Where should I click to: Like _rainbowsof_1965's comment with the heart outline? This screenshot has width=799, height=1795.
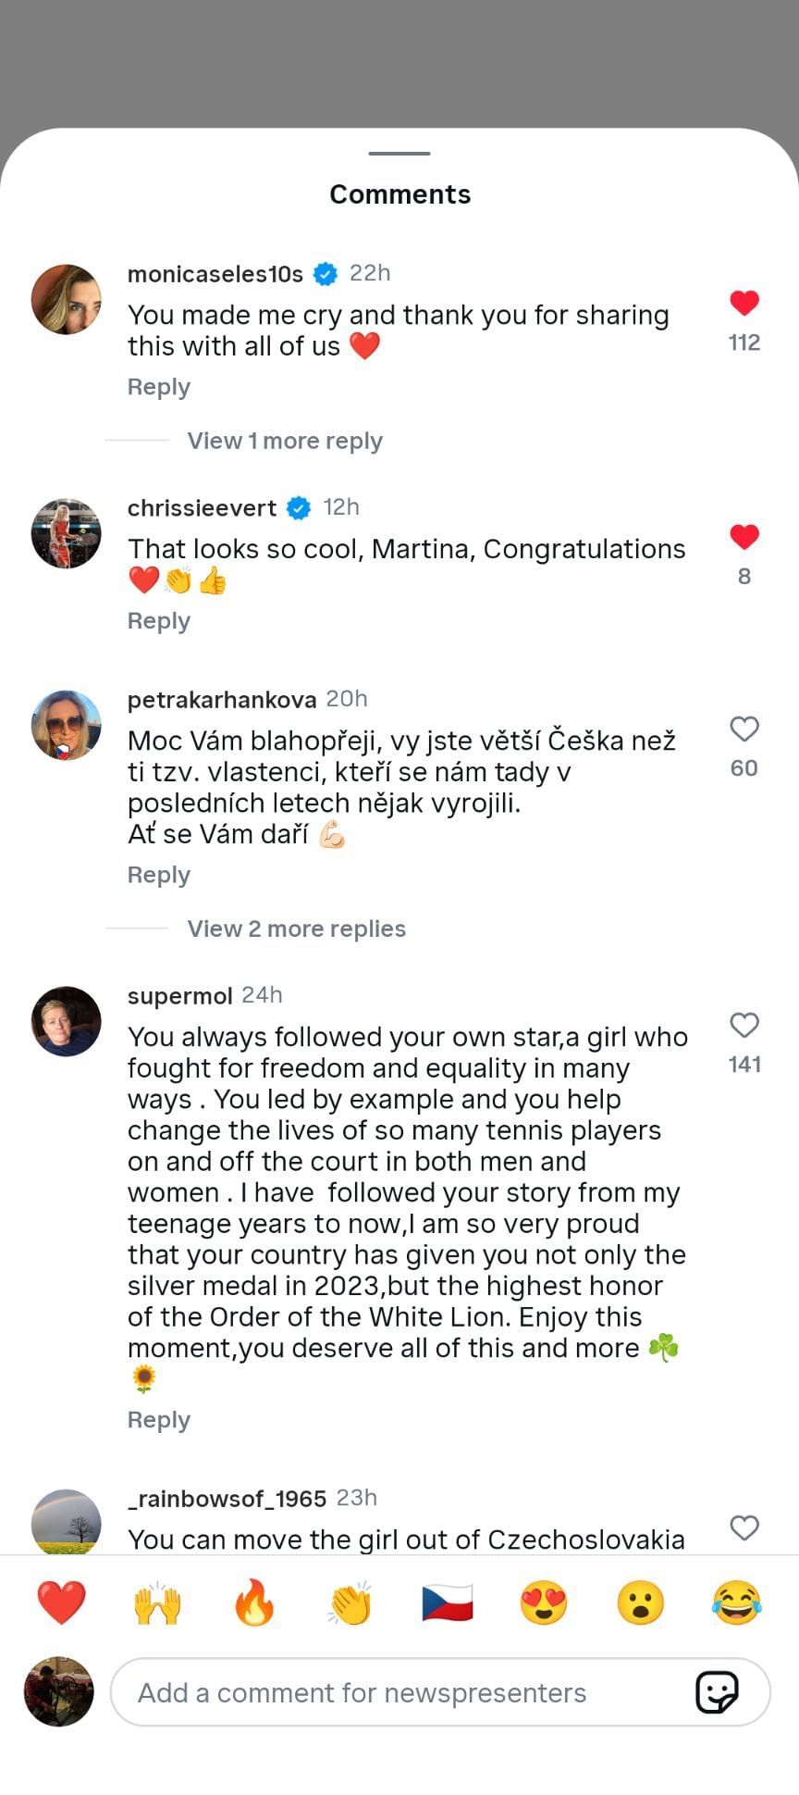point(744,1527)
